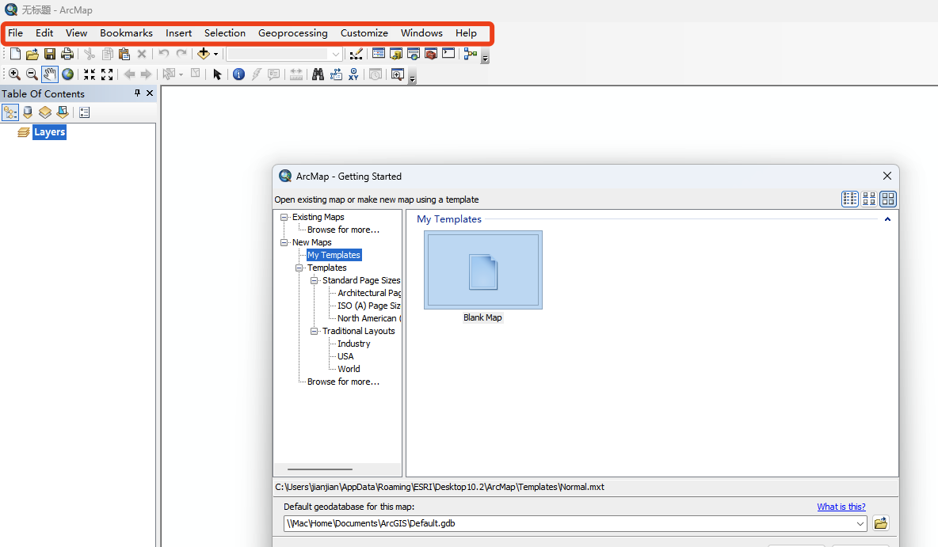Open the red ArcToolbox icon

431,54
